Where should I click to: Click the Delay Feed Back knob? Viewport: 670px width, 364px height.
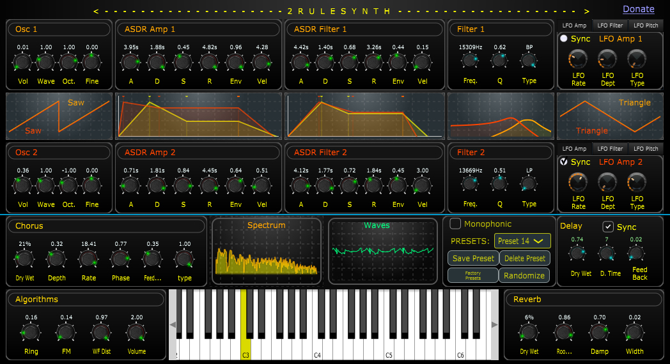[x=636, y=254]
